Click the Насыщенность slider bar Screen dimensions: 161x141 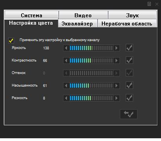point(91,86)
